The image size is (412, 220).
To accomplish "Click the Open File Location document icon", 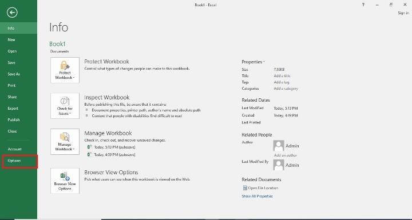I will pyautogui.click(x=245, y=187).
